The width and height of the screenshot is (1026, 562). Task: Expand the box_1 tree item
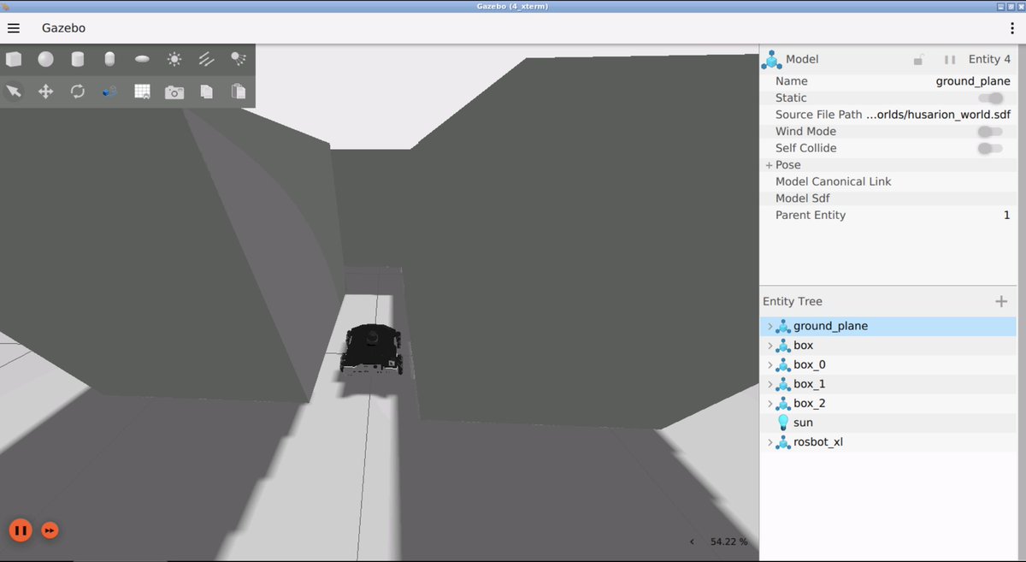769,383
